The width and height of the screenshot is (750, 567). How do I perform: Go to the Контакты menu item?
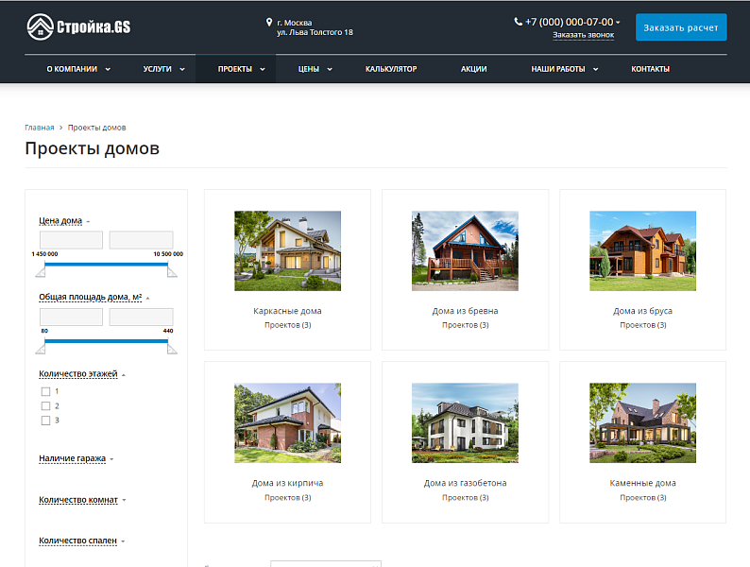(x=650, y=69)
